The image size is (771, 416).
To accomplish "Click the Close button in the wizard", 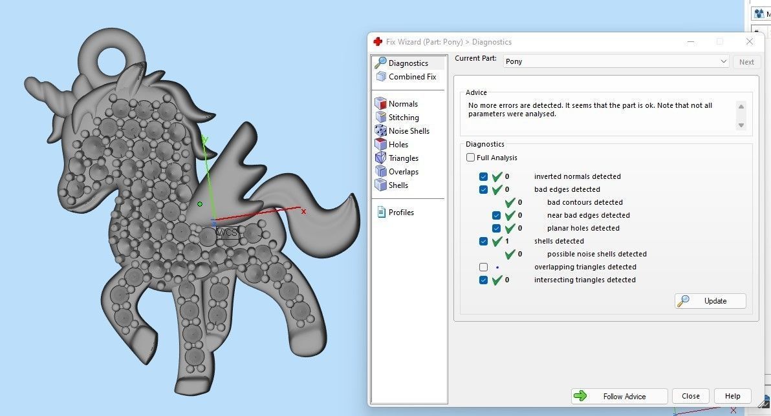I will tap(690, 397).
